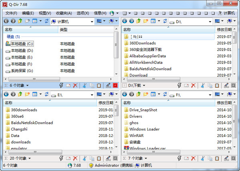Click delete red X in F:\ pane status bar

pos(193,159)
